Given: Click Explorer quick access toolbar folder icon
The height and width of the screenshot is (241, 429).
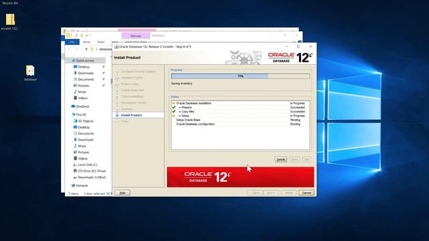Looking at the screenshot, I should click(82, 35).
